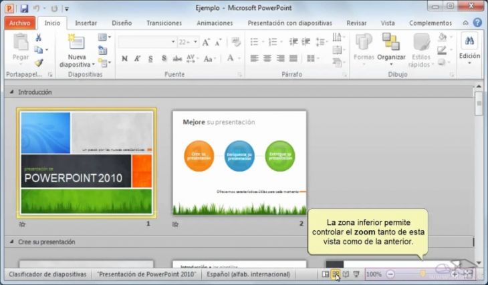
Task: Open the font name combo box
Action: [x=147, y=42]
